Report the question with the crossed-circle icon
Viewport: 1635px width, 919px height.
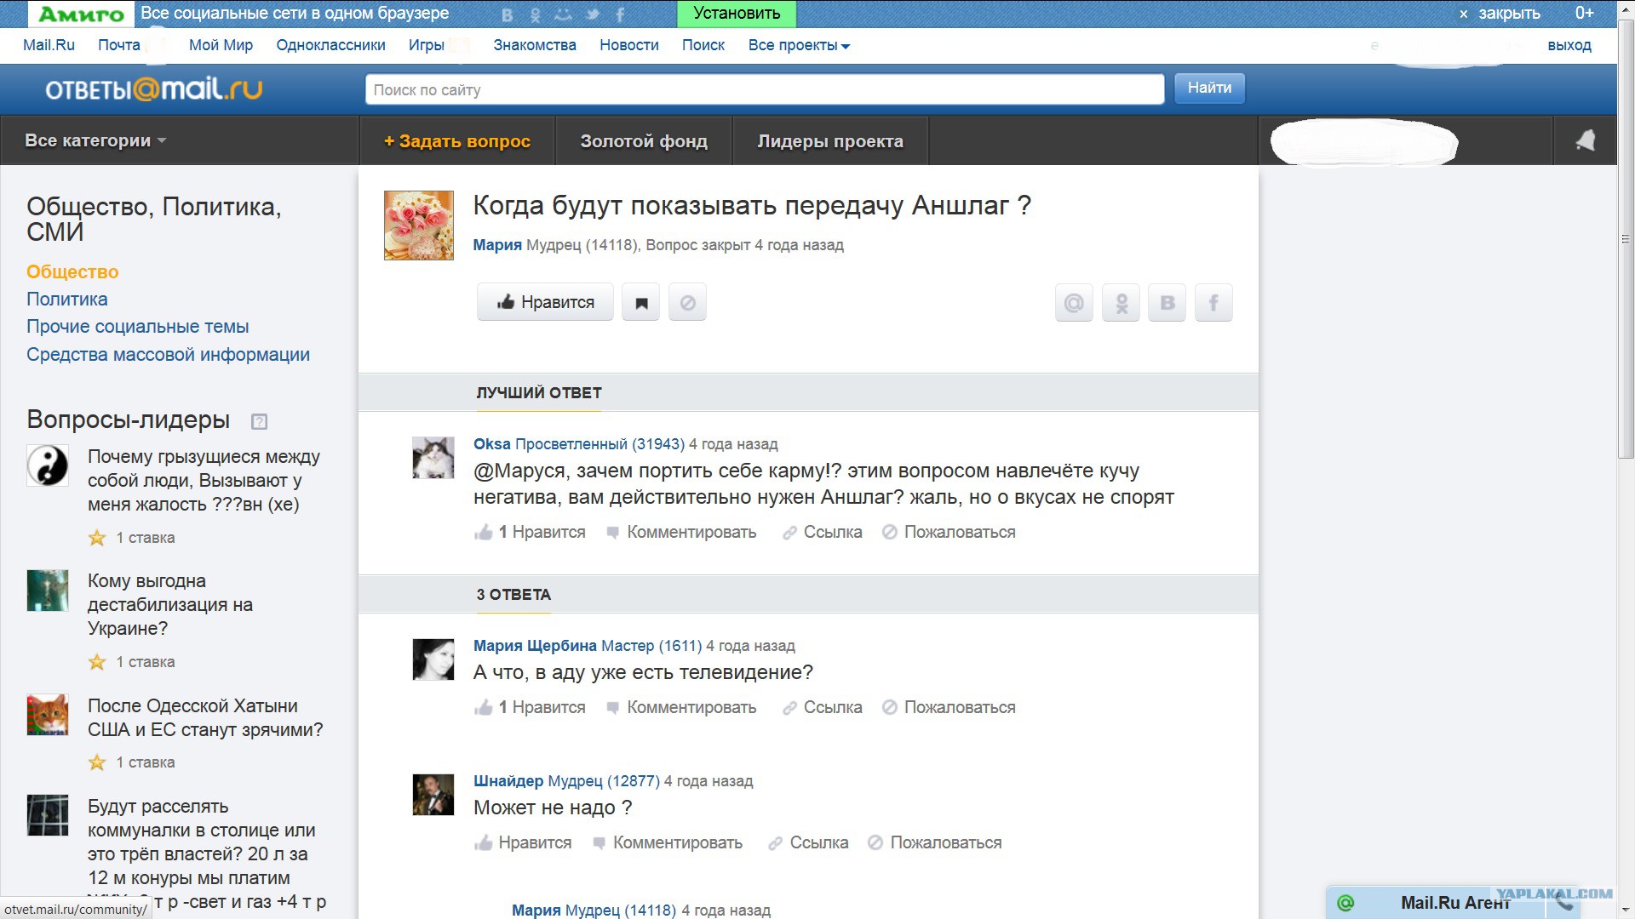[687, 302]
